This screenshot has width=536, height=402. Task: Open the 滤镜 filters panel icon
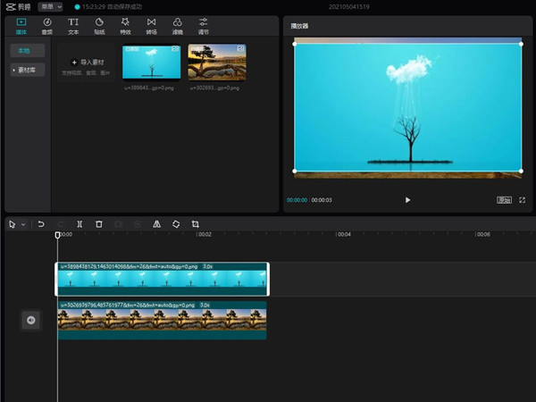177,24
